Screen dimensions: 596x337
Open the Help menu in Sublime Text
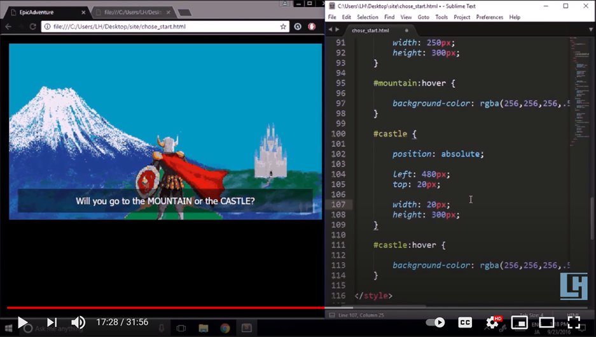[515, 17]
